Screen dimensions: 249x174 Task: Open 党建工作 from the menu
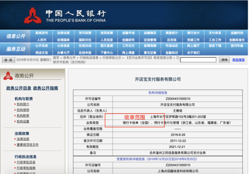[193, 40]
